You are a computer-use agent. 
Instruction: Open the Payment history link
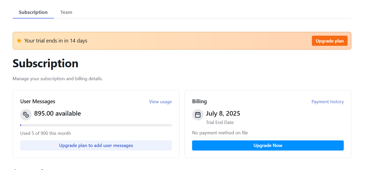(328, 102)
